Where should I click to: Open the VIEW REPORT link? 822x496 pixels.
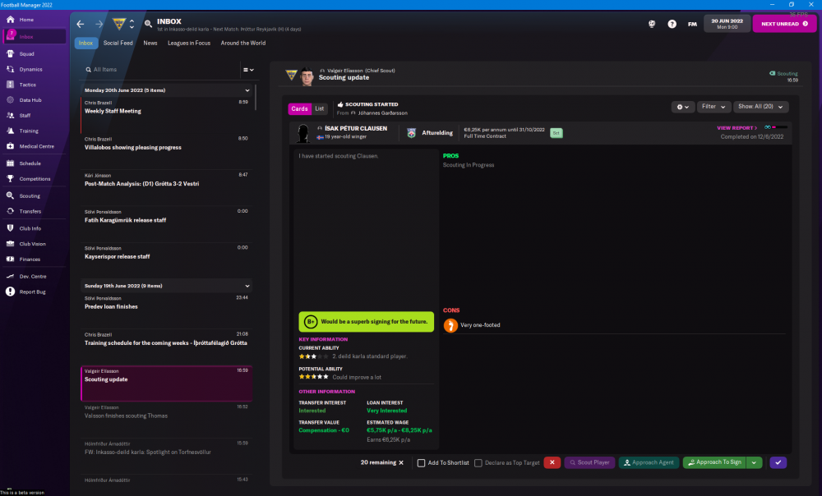click(x=737, y=128)
